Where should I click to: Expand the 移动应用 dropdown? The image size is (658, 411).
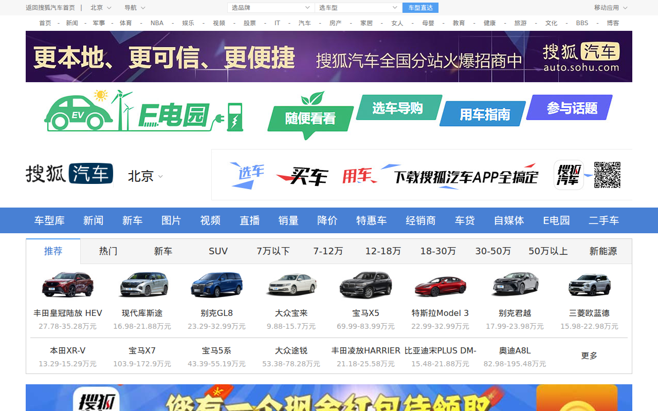(611, 8)
